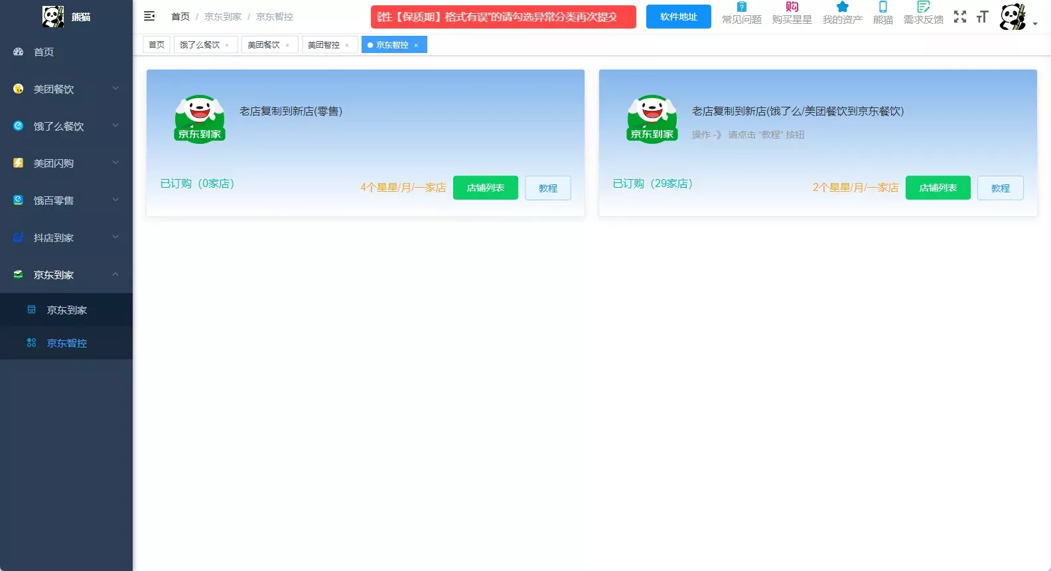The image size is (1051, 571).
Task: Close the active 京东智控 tab
Action: point(416,45)
